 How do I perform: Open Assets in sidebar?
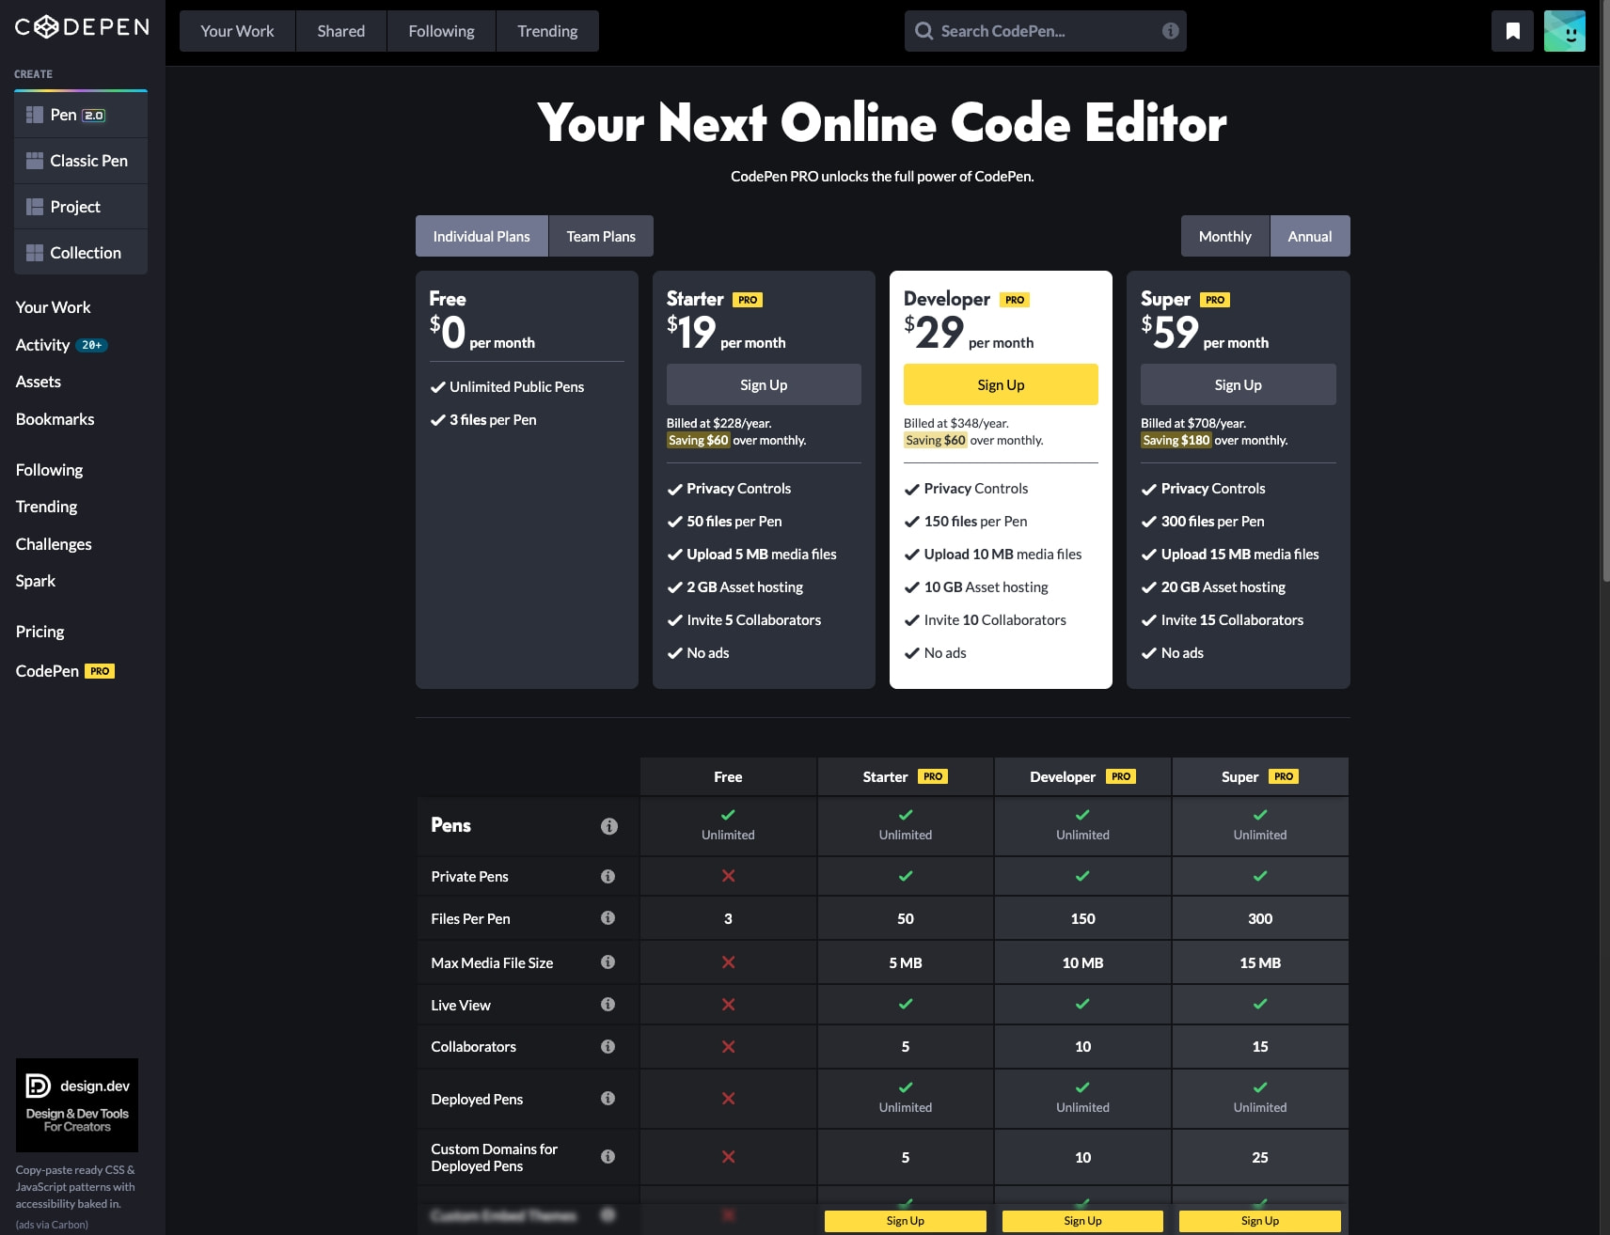click(38, 382)
